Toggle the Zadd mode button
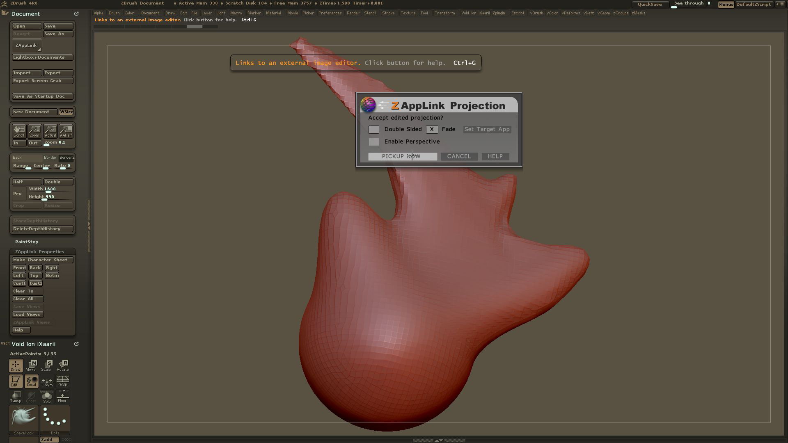This screenshot has width=788, height=443. coord(49,440)
